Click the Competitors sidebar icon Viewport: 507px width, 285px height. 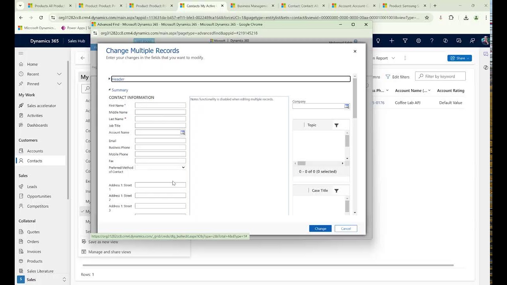(21, 206)
